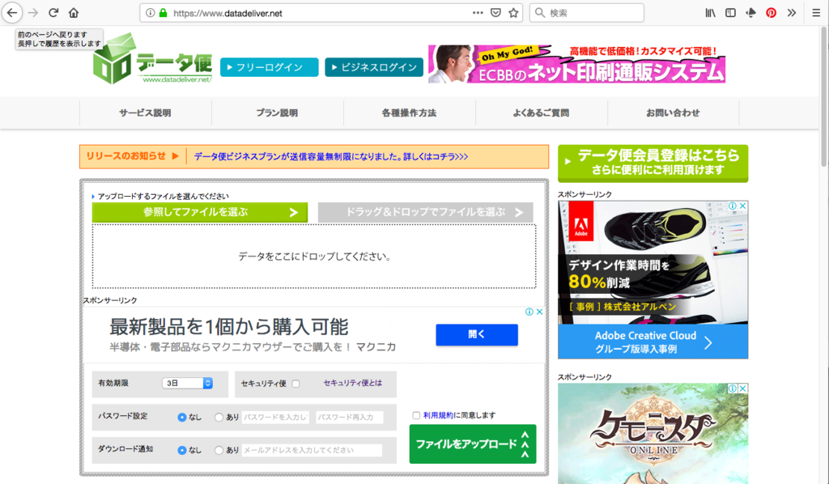
Task: Toggle the セキュリティ便 checkbox
Action: [296, 384]
